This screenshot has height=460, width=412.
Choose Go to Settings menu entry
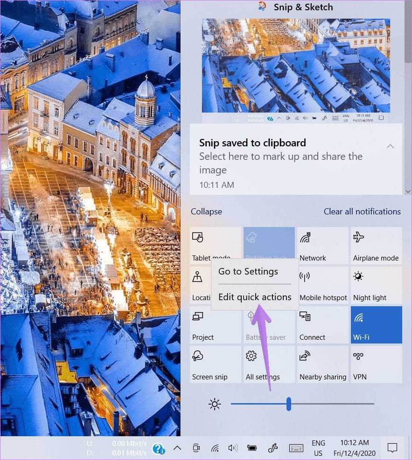point(248,272)
